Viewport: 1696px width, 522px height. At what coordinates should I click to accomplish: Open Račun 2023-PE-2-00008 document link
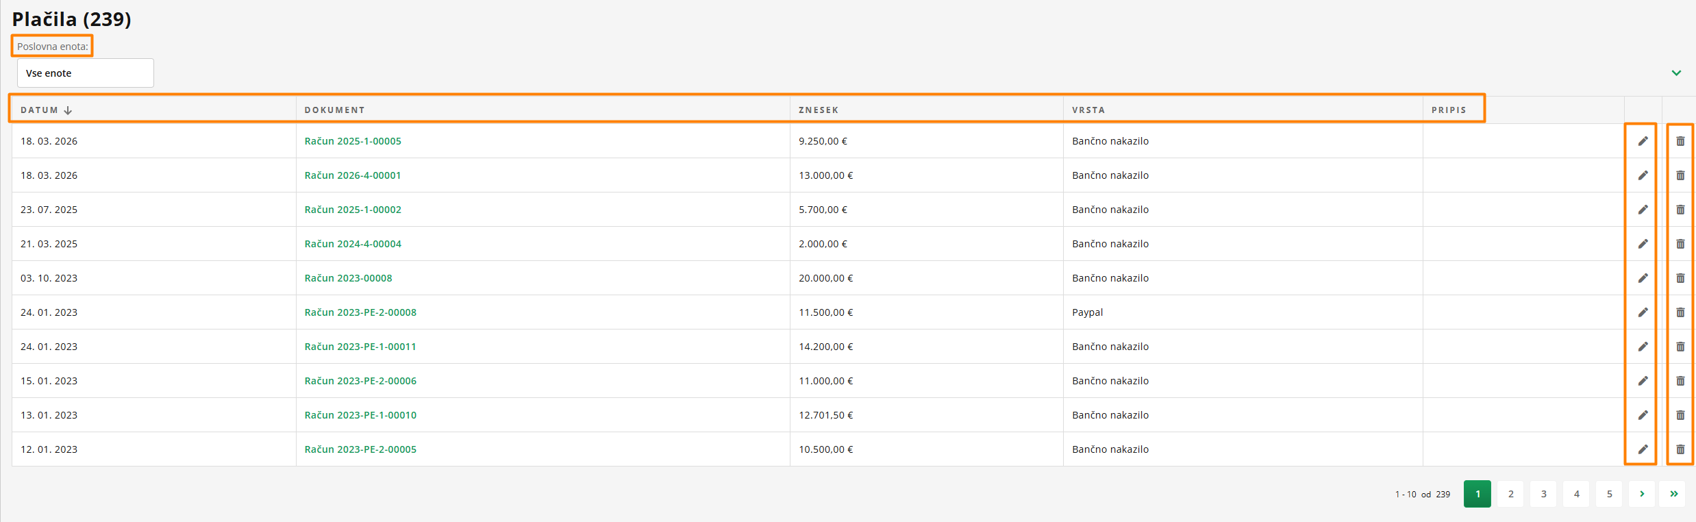360,312
